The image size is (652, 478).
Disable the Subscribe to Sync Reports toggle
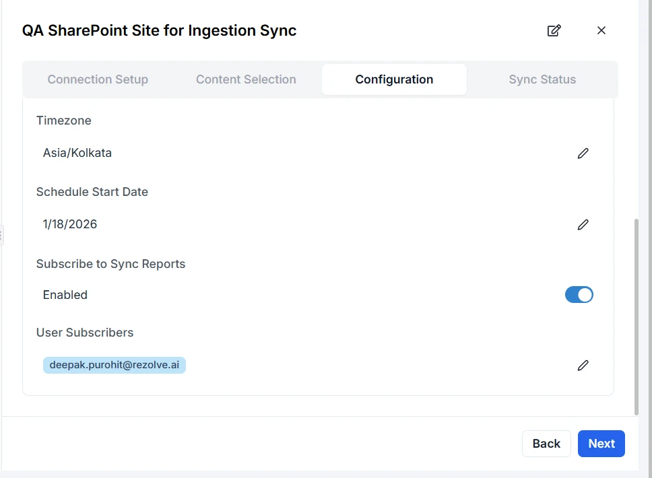click(579, 295)
